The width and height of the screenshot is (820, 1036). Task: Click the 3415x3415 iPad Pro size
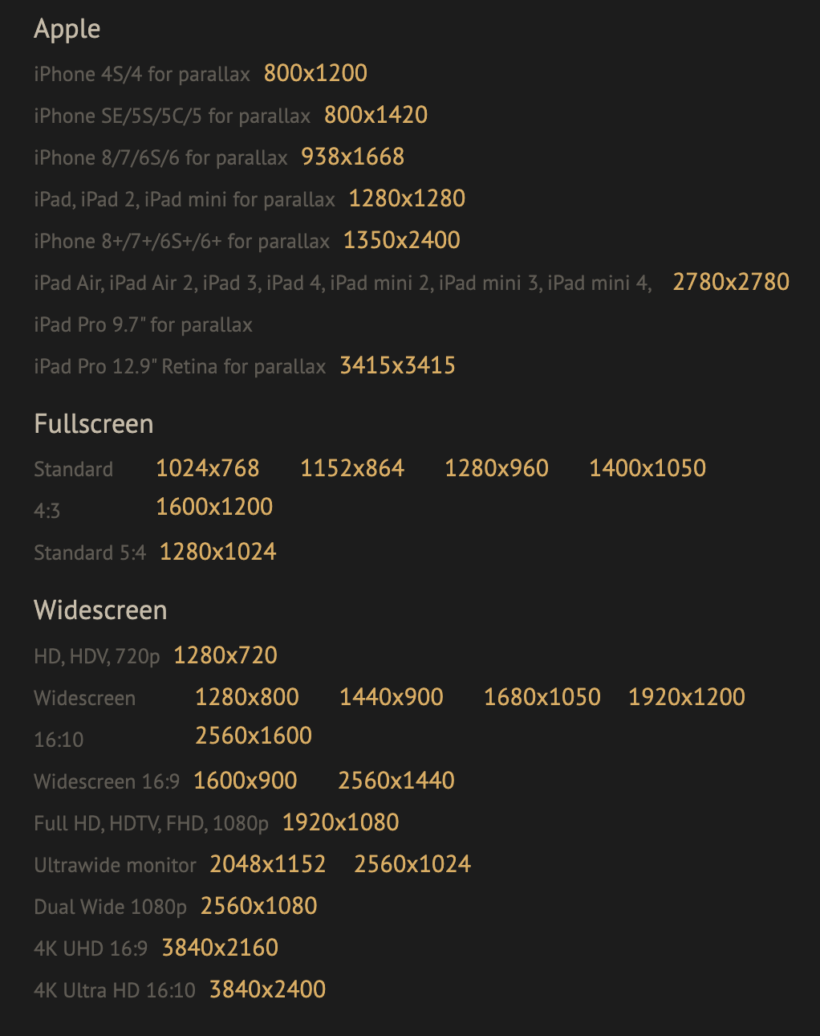click(x=397, y=365)
